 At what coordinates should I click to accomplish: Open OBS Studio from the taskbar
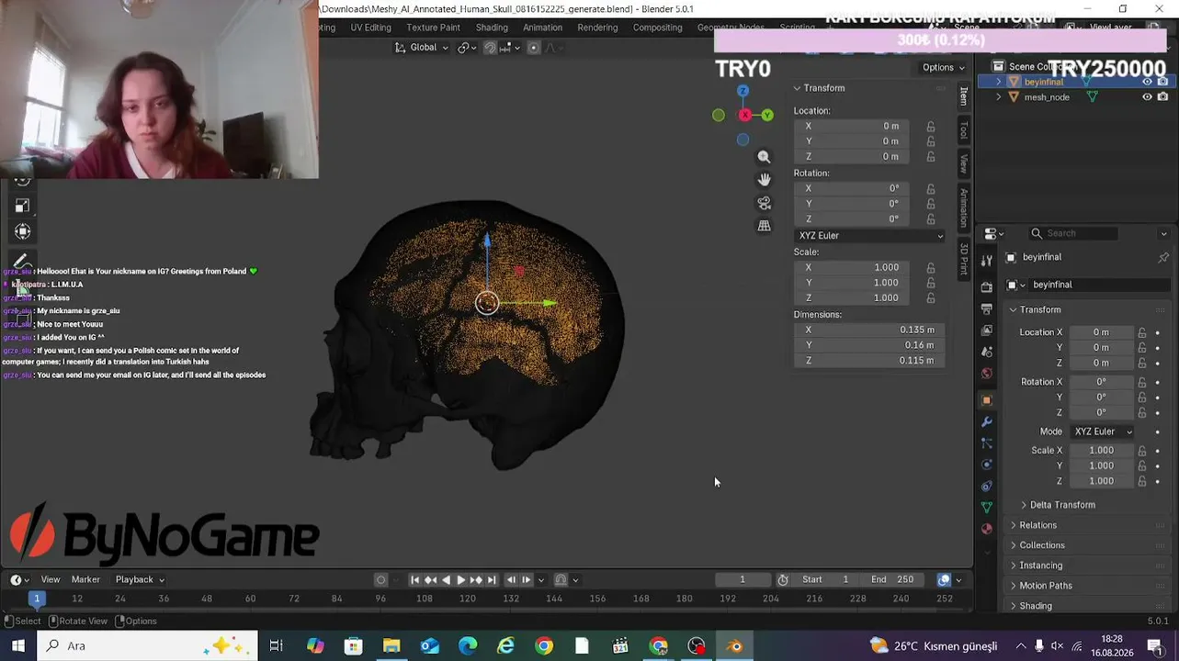pyautogui.click(x=697, y=646)
